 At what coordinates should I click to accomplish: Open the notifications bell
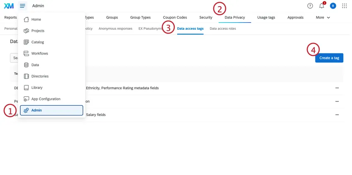click(322, 6)
